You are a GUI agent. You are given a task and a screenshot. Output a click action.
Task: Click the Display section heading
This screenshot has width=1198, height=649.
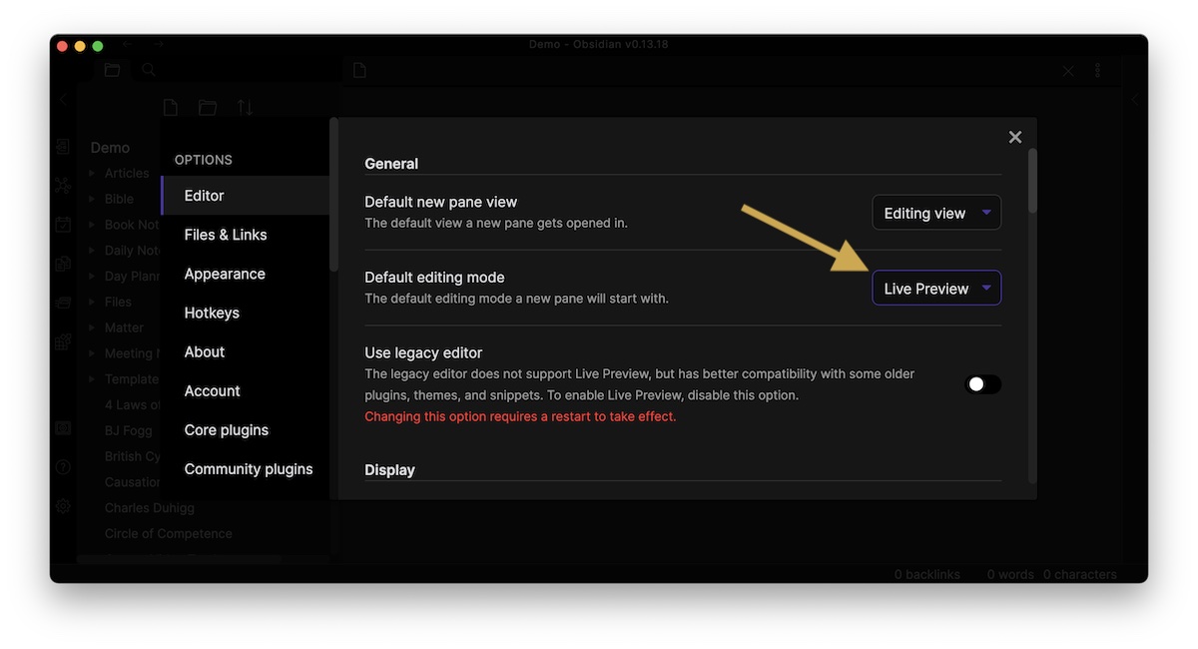[389, 470]
